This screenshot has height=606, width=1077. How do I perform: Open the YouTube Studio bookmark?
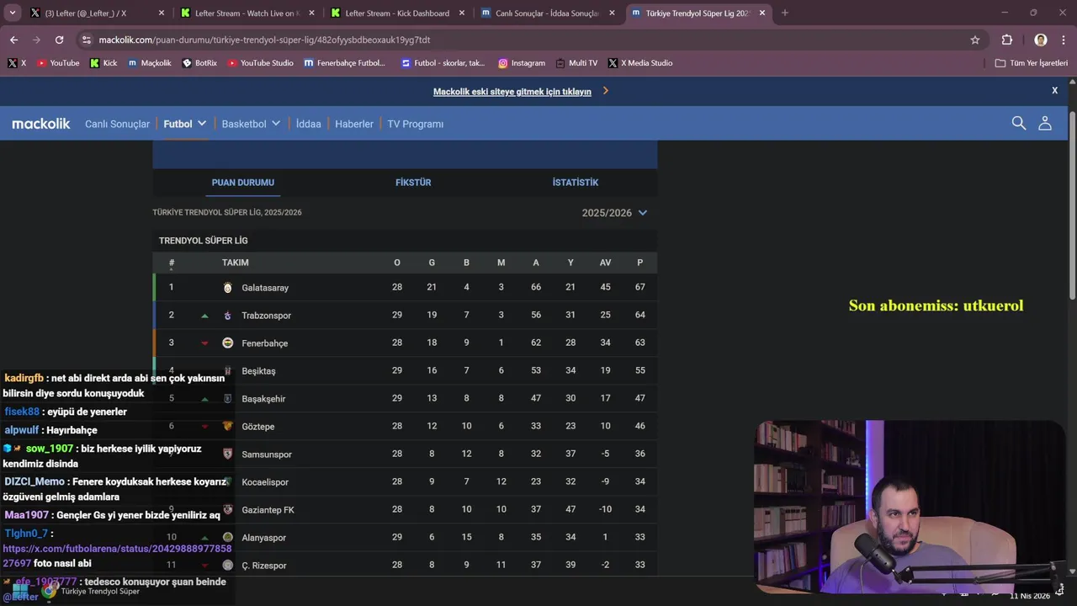(x=261, y=63)
